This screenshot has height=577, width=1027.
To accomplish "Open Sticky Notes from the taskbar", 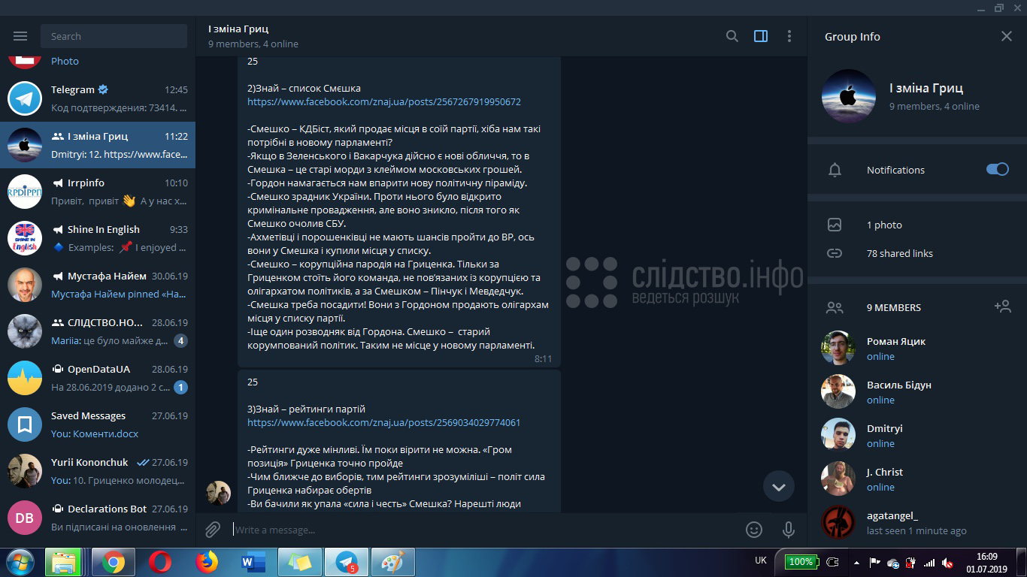I will (299, 562).
